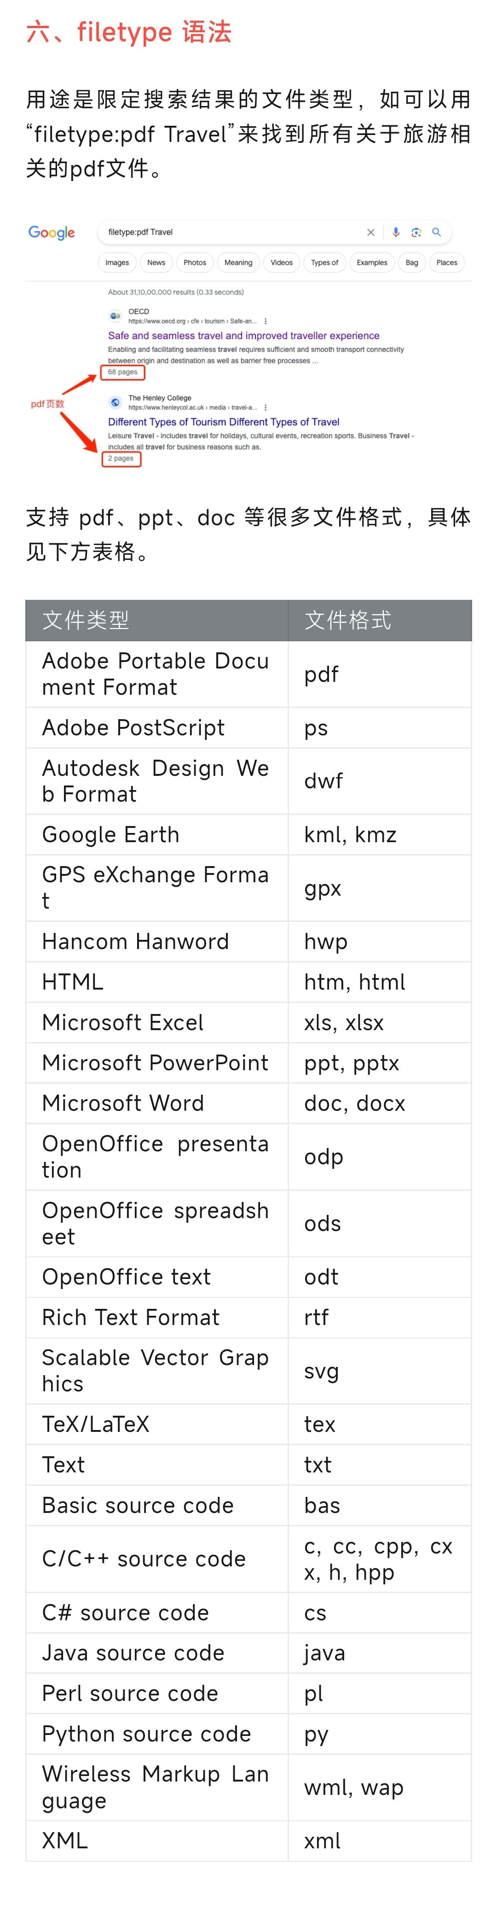Switch to the News filter chip
Image resolution: width=497 pixels, height=1905 pixels.
click(156, 263)
